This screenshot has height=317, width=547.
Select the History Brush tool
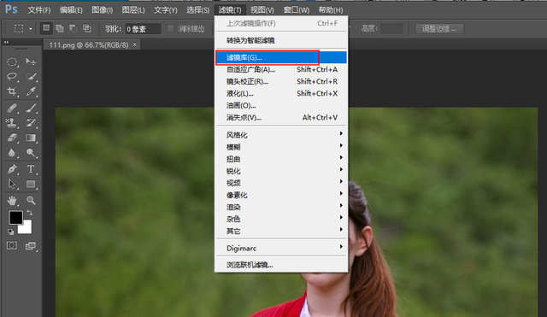(x=31, y=123)
